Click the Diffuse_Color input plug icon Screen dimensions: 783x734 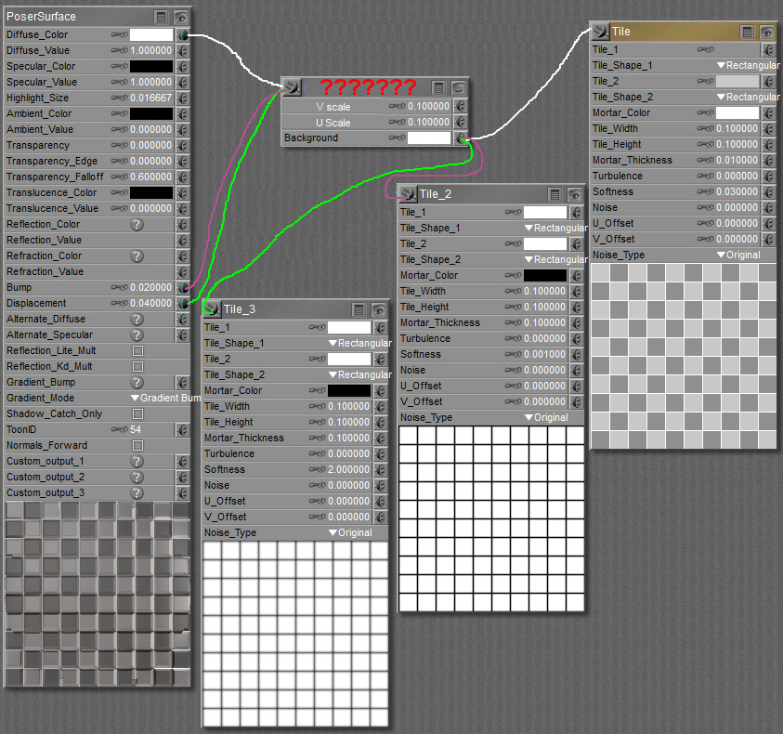[183, 35]
